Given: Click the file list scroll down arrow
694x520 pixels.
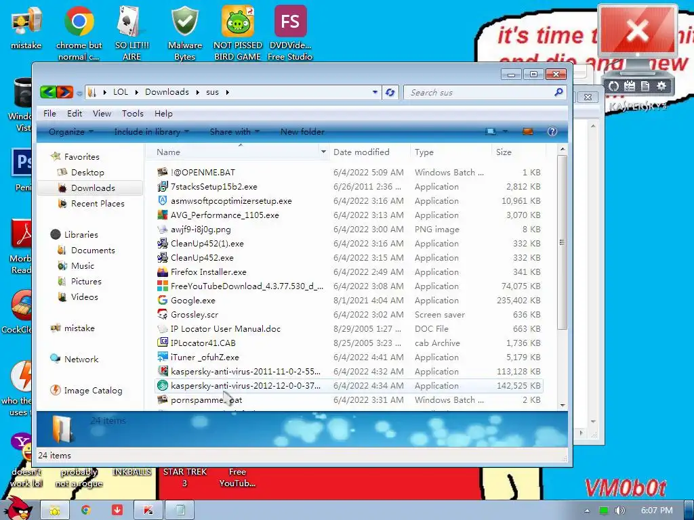Looking at the screenshot, I should 562,405.
